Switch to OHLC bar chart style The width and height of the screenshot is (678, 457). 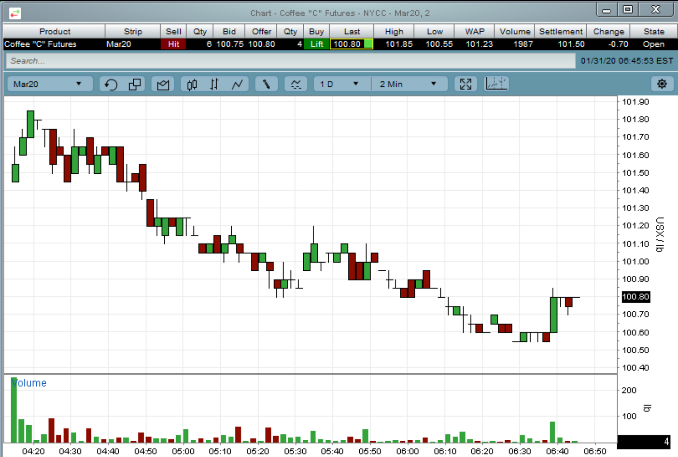click(x=214, y=84)
